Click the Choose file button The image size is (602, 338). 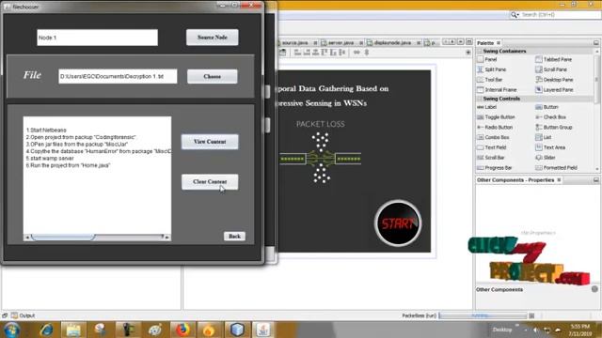click(212, 76)
